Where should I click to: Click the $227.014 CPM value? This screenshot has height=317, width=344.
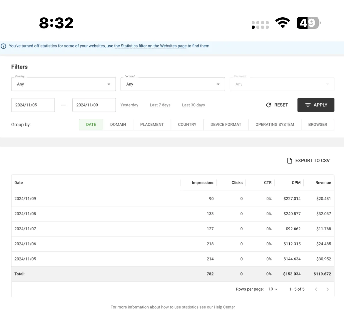click(x=292, y=199)
